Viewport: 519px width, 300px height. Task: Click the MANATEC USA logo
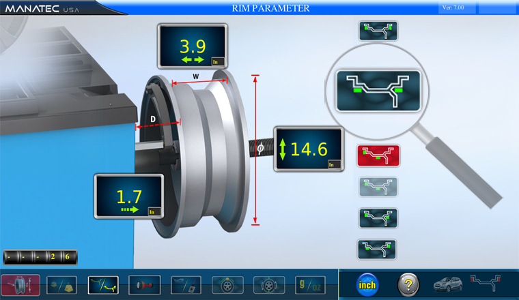point(42,9)
